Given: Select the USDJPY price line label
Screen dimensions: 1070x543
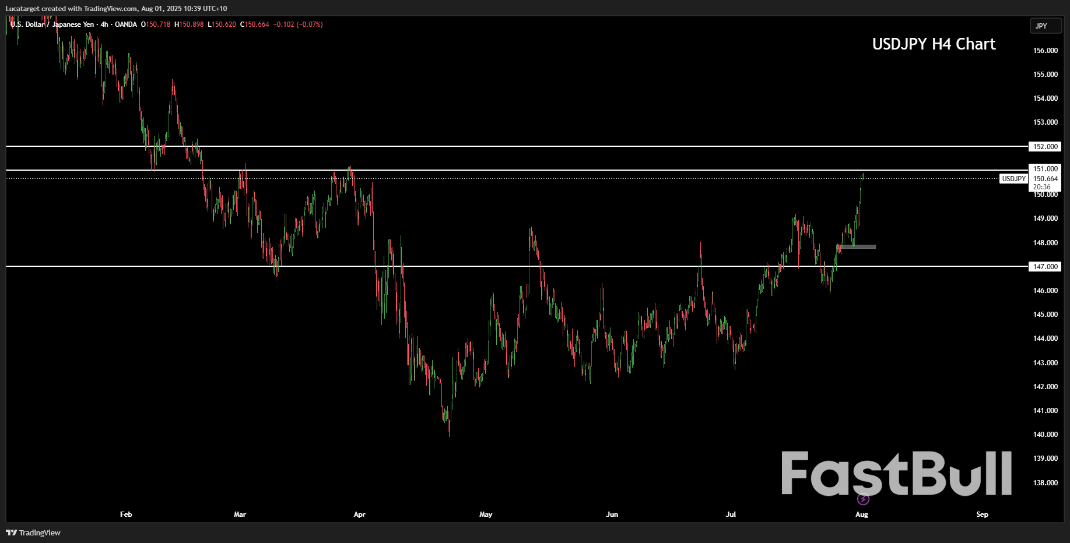Looking at the screenshot, I should click(1013, 179).
